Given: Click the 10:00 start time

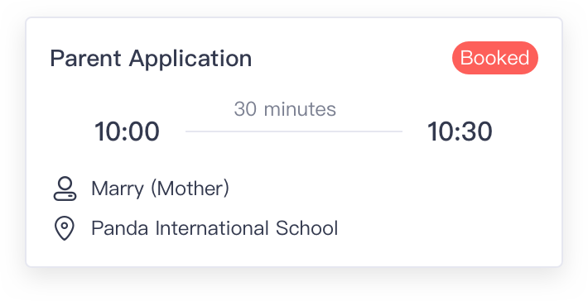Looking at the screenshot, I should pos(128,131).
